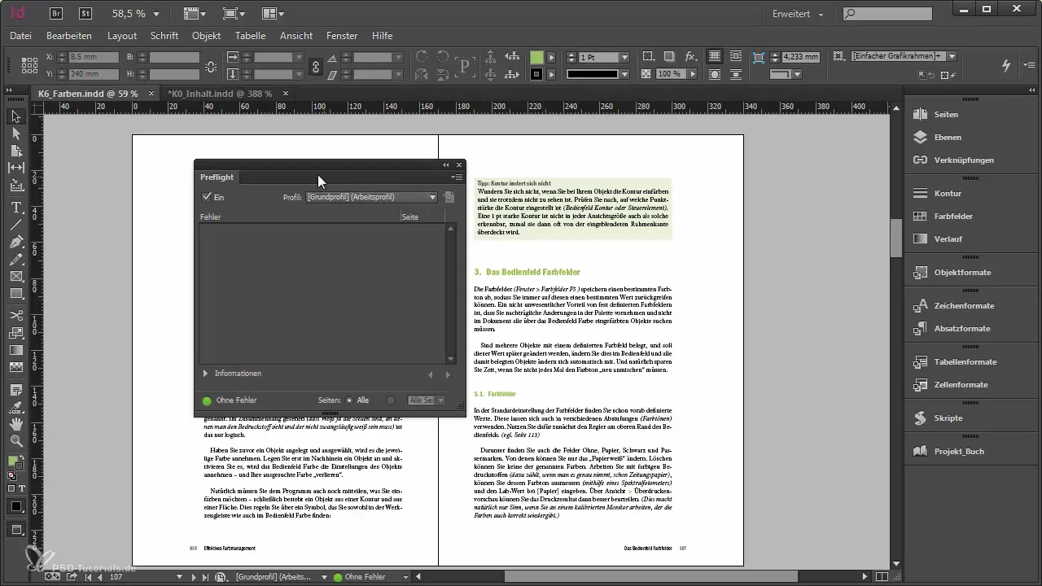Open the Projekt_Buch panel
Image resolution: width=1042 pixels, height=586 pixels.
click(961, 451)
